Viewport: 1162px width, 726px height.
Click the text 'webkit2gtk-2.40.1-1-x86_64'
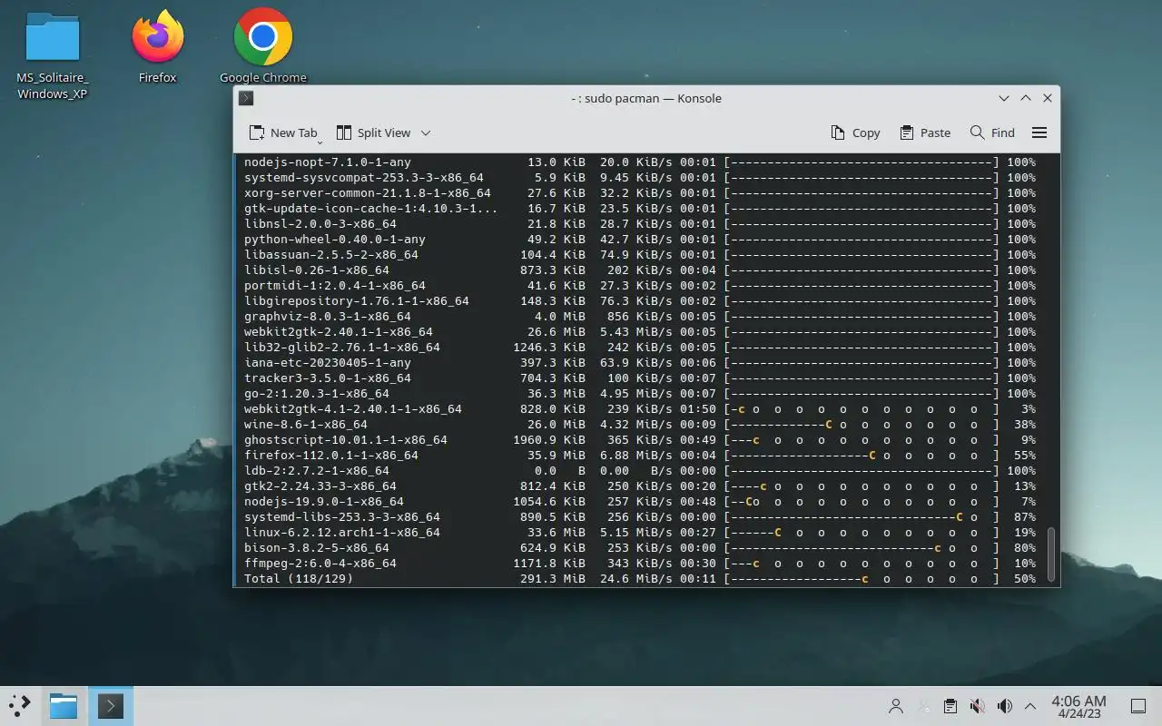pyautogui.click(x=339, y=332)
